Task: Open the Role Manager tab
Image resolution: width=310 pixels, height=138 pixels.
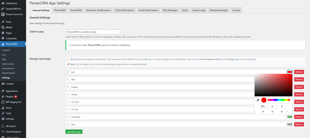Action: point(170,10)
